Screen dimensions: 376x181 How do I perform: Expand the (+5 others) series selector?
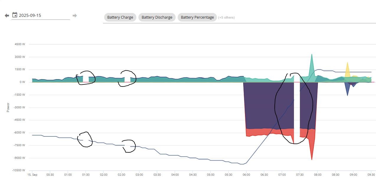click(226, 17)
